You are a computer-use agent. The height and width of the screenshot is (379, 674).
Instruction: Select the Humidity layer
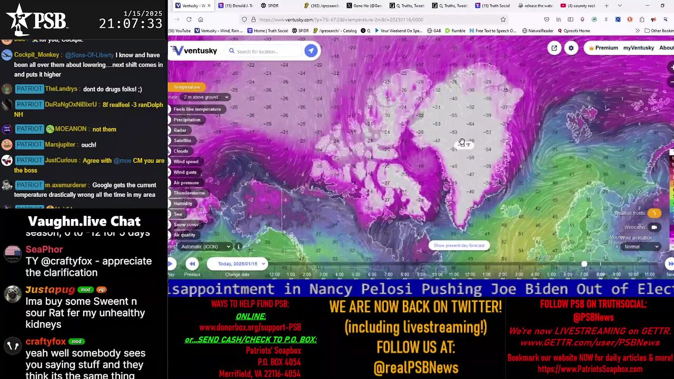coord(183,204)
